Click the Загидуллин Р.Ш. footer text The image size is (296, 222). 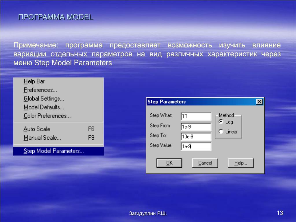(x=148, y=213)
